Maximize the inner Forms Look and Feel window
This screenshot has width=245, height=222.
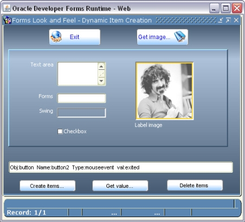[x=228, y=20]
